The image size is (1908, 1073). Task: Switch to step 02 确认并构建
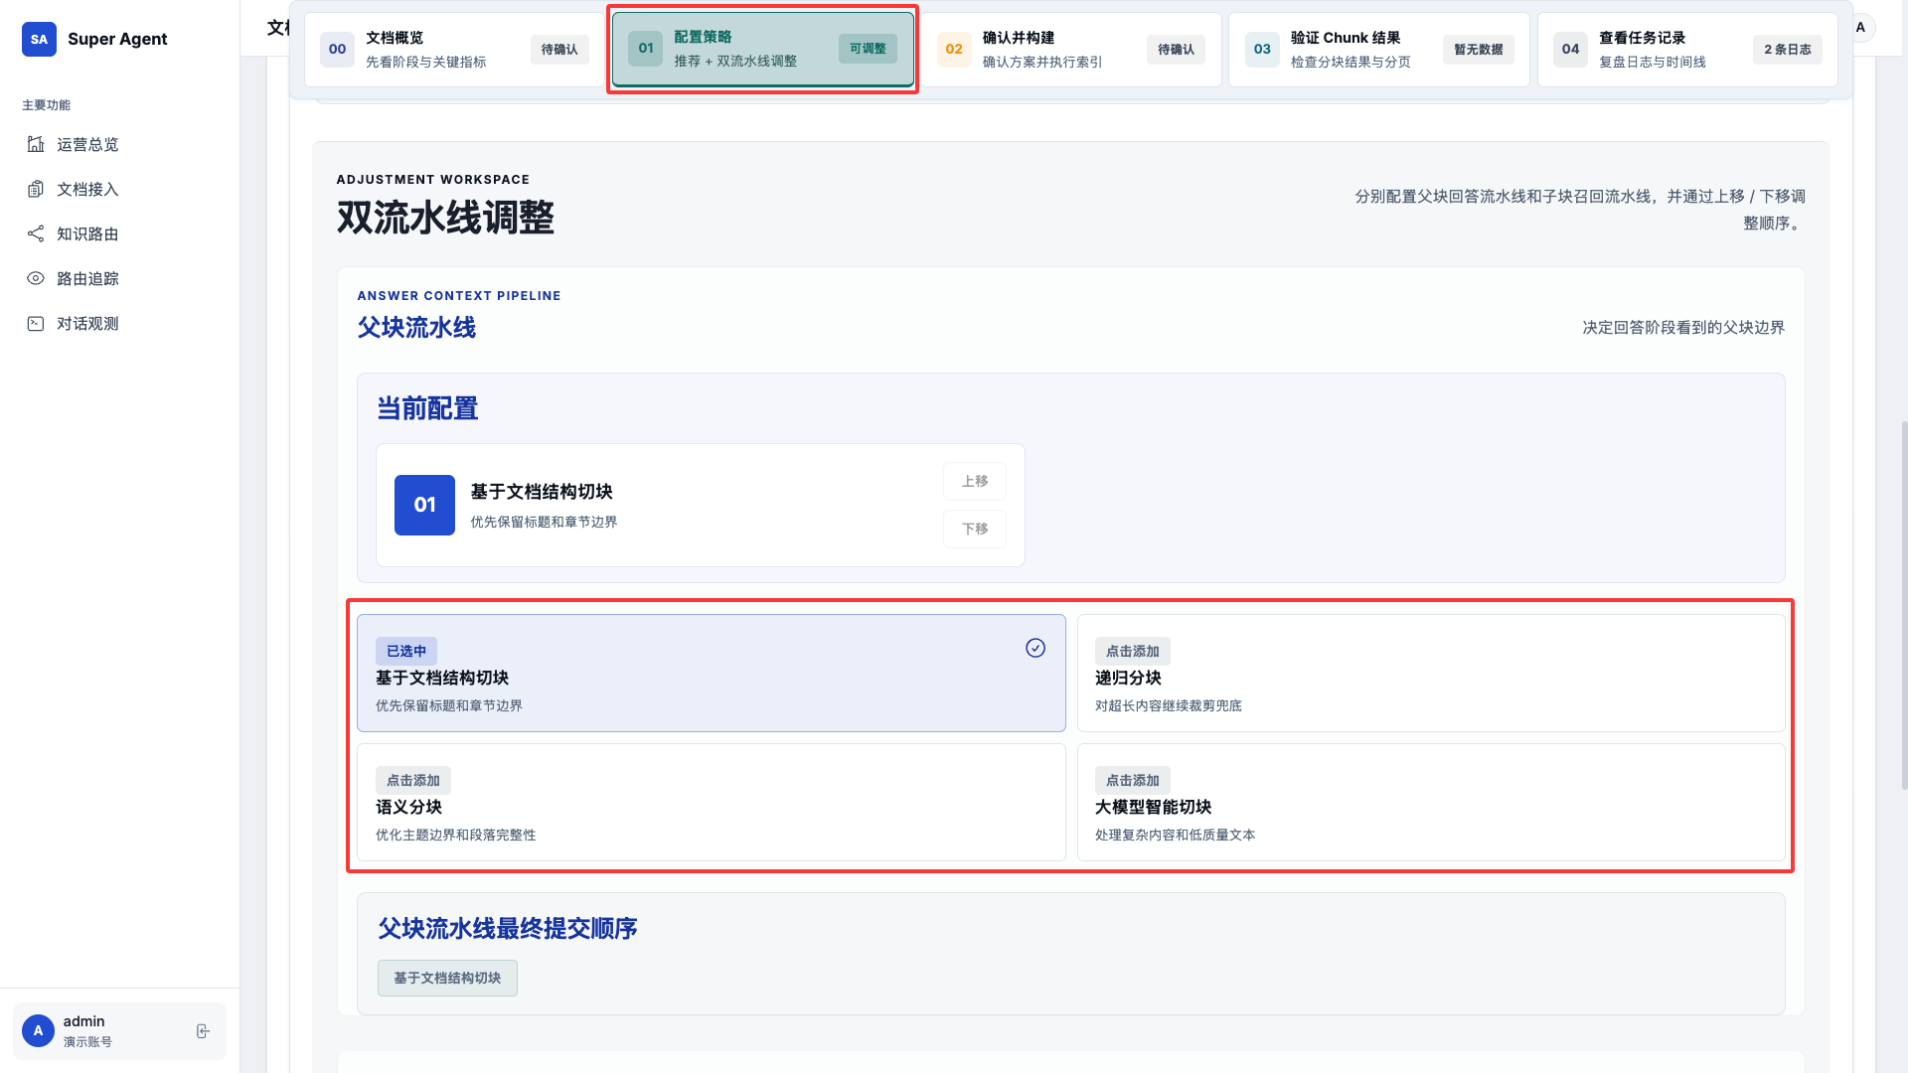[x=1071, y=49]
